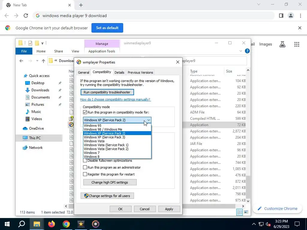The image size is (307, 230).
Task: Uncheck Run this program in compatibility mode
Action: pyautogui.click(x=85, y=112)
